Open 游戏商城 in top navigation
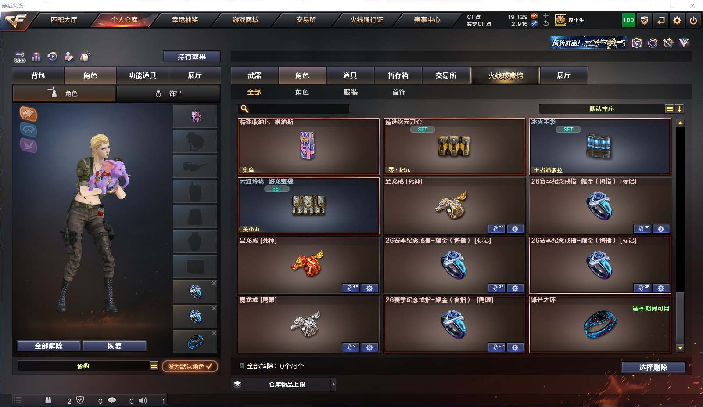The height and width of the screenshot is (407, 703). point(245,20)
